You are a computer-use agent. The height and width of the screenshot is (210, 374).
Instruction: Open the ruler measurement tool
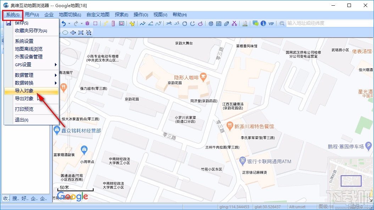(x=113, y=23)
